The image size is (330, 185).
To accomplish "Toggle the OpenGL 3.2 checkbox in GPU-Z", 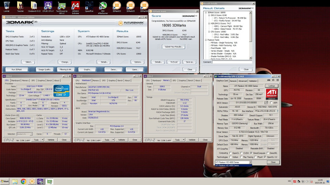I will [x=265, y=157].
